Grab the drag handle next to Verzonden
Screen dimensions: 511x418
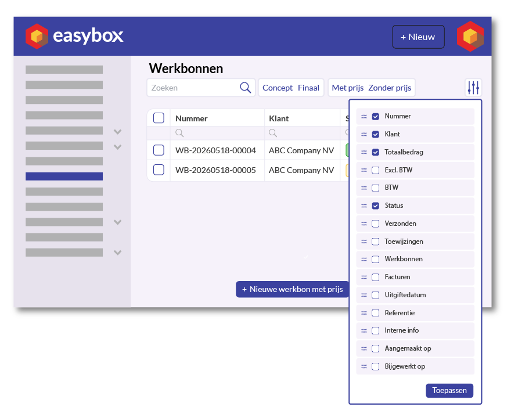tap(364, 224)
